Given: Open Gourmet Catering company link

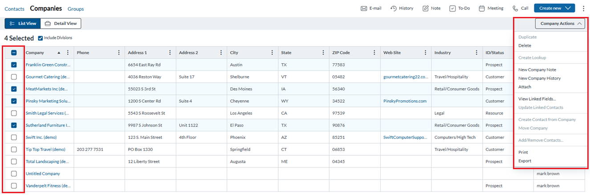Looking at the screenshot, I should pyautogui.click(x=47, y=77).
